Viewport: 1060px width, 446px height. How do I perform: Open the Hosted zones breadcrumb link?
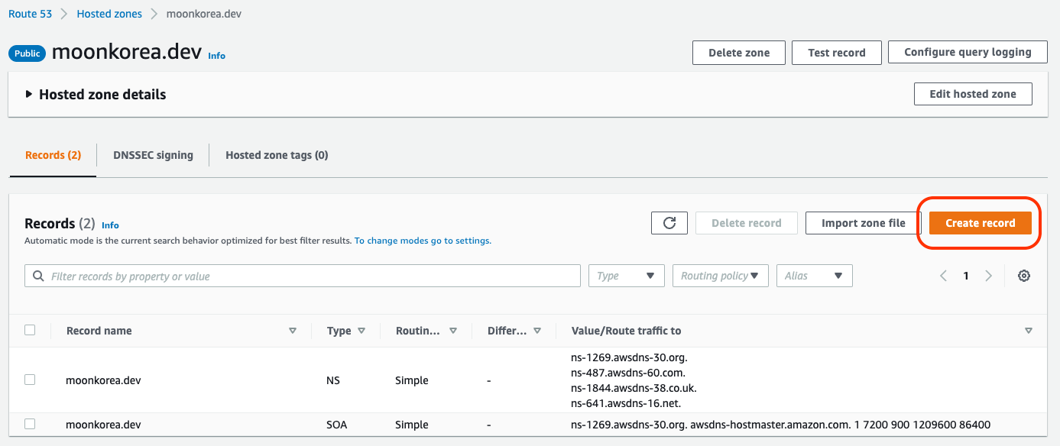108,14
